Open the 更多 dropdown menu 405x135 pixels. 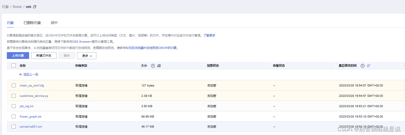pos(87,56)
